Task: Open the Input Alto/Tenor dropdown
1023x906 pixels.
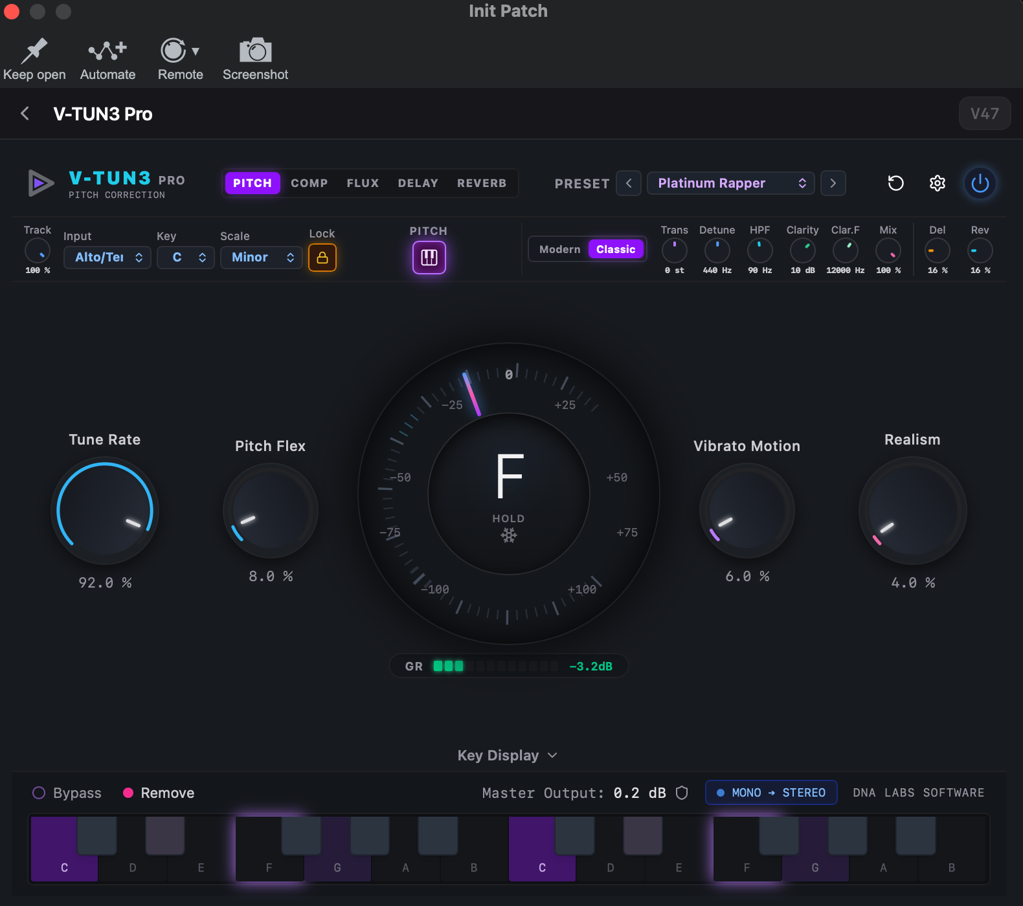Action: coord(107,258)
